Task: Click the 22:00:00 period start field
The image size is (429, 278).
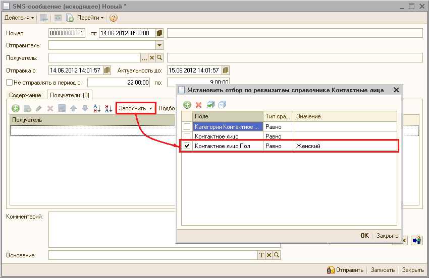Action: click(119, 82)
